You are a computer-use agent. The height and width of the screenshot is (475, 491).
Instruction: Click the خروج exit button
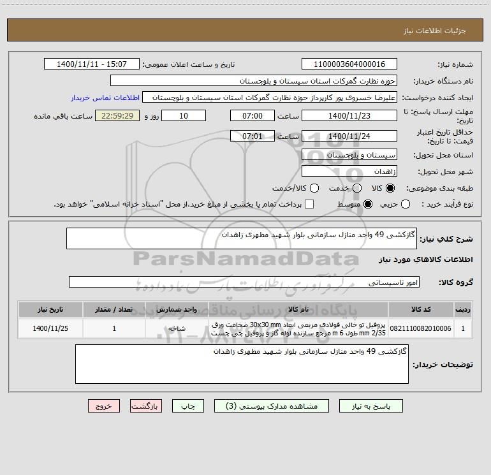click(x=104, y=406)
